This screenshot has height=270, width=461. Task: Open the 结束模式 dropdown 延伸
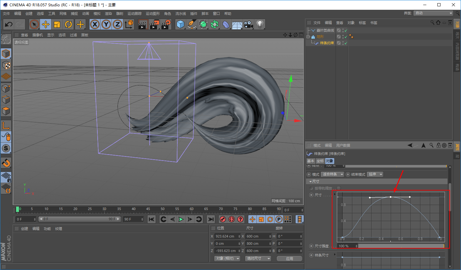click(x=375, y=174)
